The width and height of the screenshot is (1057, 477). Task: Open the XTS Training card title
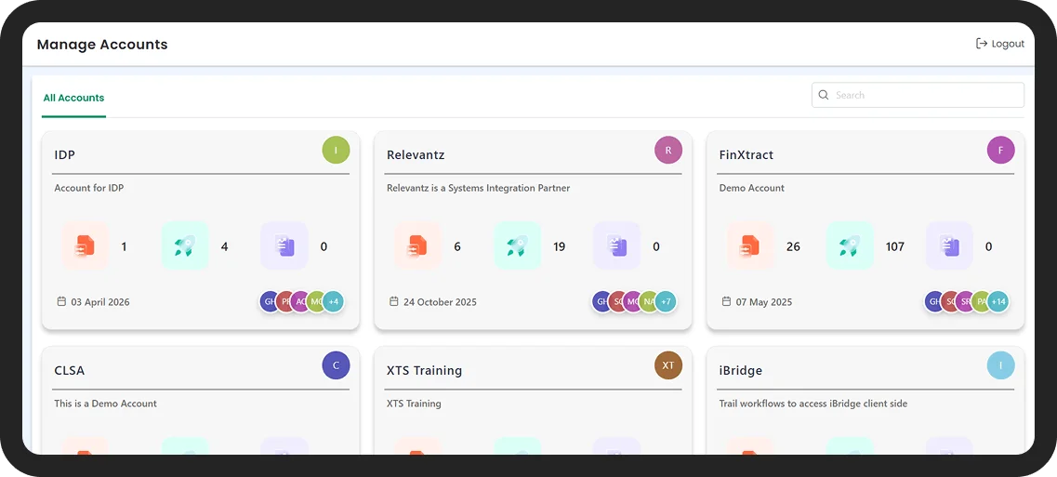click(424, 370)
